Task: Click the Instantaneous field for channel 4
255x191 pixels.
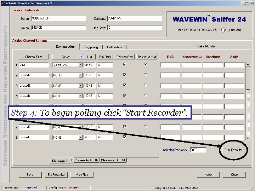Action: tap(192, 96)
